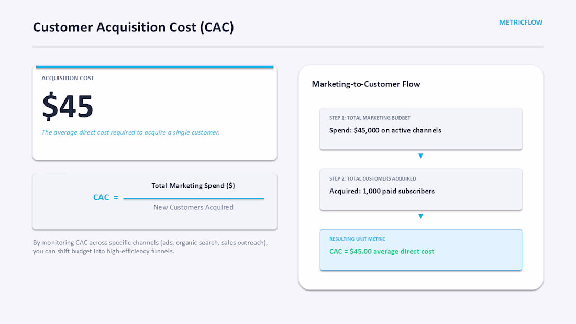Click the italic average direct cost description
The image size is (576, 324).
130,132
